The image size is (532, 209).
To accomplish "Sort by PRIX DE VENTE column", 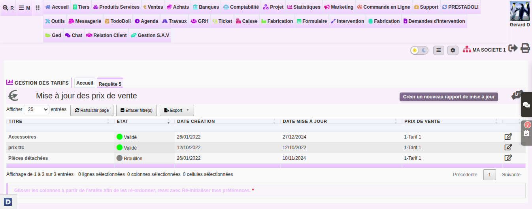I will (x=452, y=121).
